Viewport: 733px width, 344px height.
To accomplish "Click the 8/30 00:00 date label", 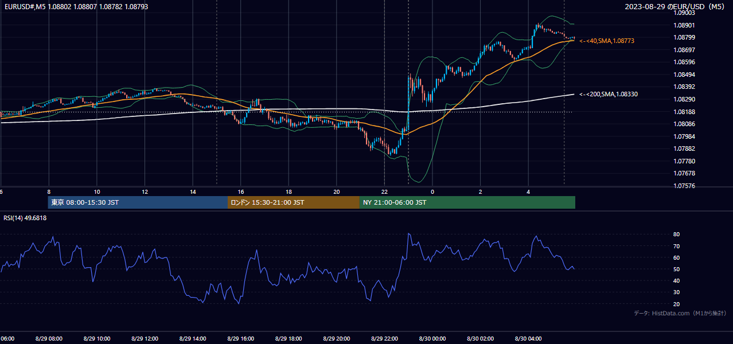I will point(432,338).
